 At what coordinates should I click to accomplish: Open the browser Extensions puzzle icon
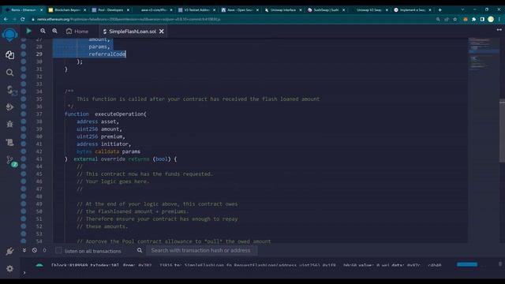tap(473, 19)
